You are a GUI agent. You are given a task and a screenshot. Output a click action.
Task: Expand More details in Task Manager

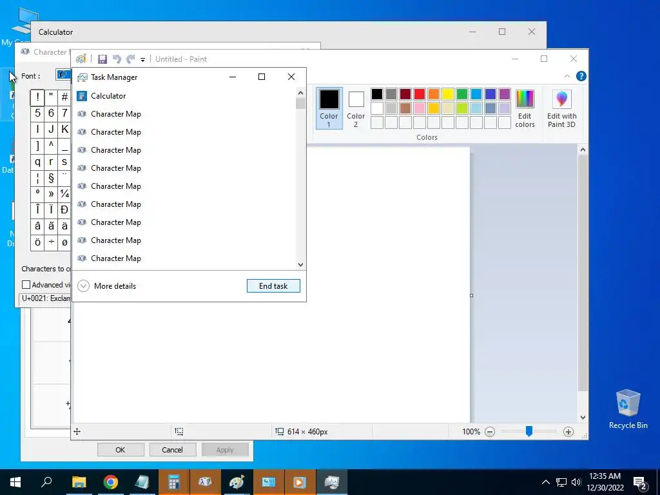108,286
